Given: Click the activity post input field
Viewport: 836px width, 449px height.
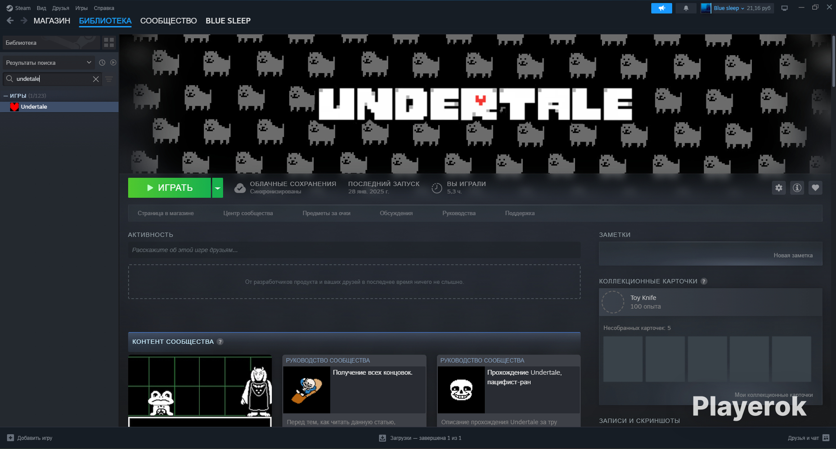Looking at the screenshot, I should pos(354,250).
